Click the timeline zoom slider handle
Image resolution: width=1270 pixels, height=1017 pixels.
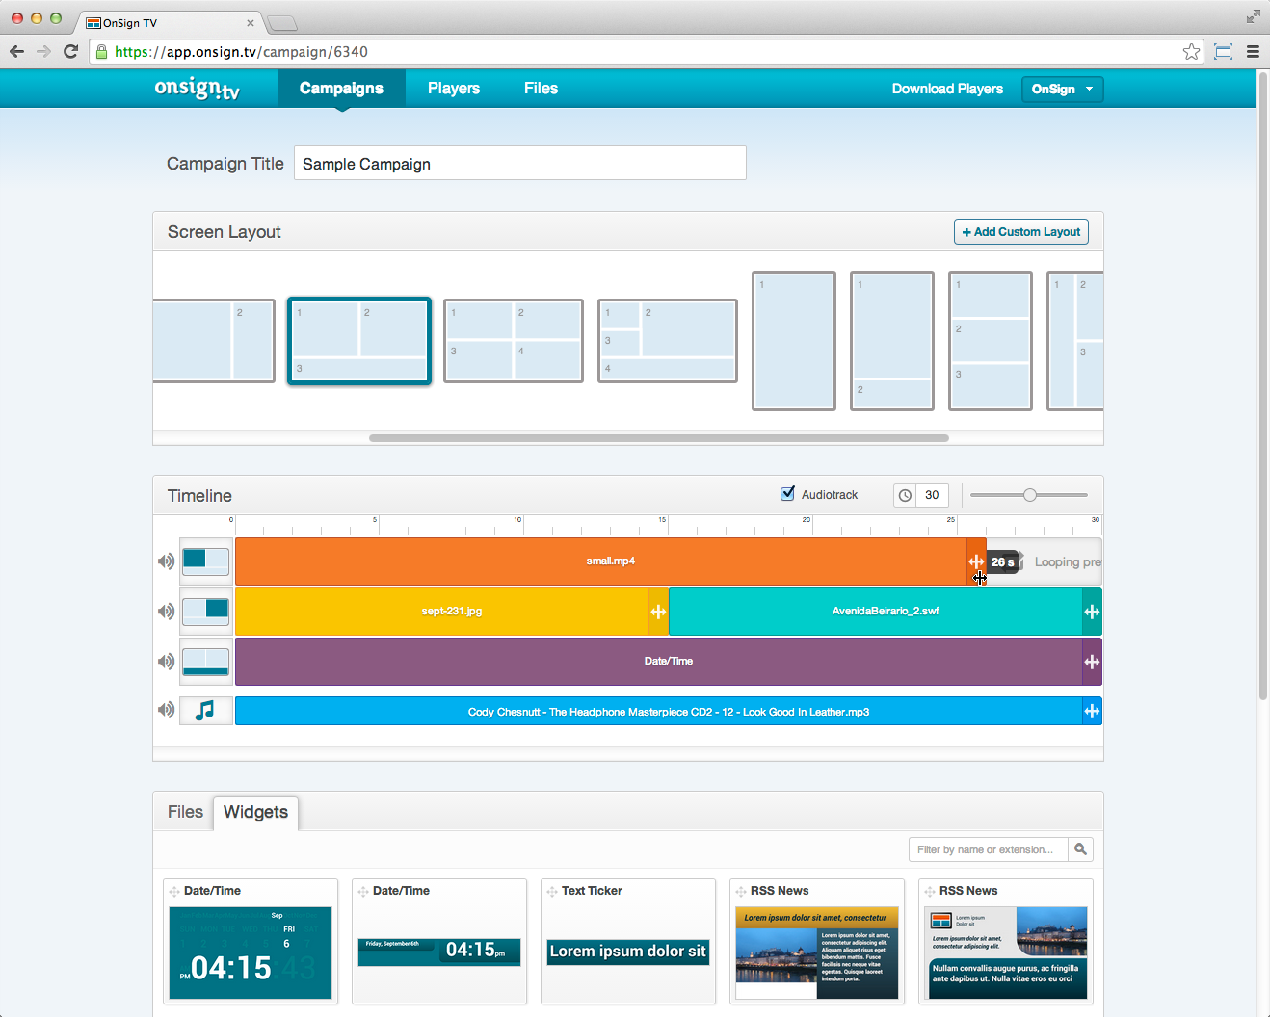[x=1030, y=495]
